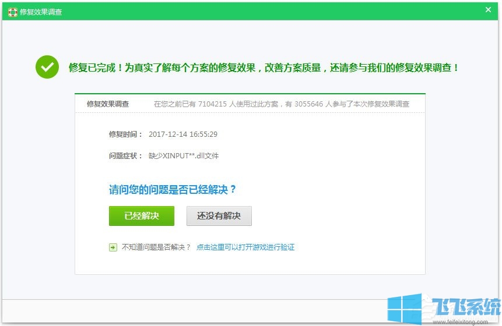Click the 问题症状 label

coord(125,156)
